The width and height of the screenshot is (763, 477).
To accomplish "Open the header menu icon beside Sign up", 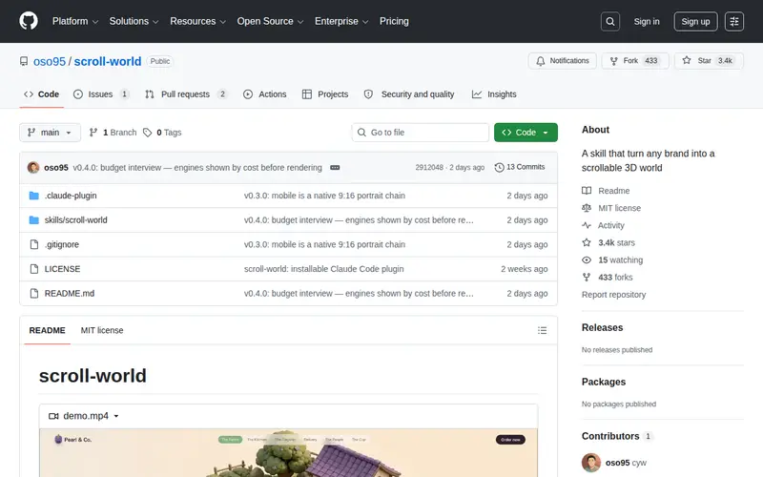I will click(x=733, y=21).
